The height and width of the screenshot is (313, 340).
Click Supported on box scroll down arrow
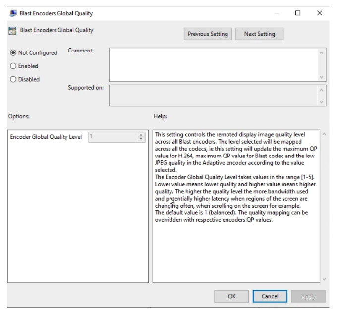click(x=322, y=102)
